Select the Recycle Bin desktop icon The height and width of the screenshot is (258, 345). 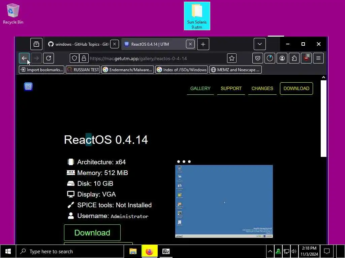[13, 13]
